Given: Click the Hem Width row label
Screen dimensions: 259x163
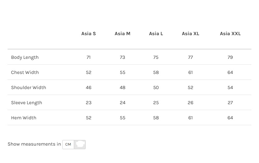Looking at the screenshot, I should [x=23, y=118].
